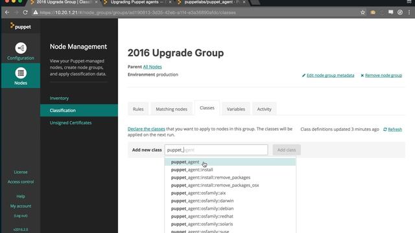Click the Log out link
This screenshot has width=415, height=233.
(x=21, y=216)
